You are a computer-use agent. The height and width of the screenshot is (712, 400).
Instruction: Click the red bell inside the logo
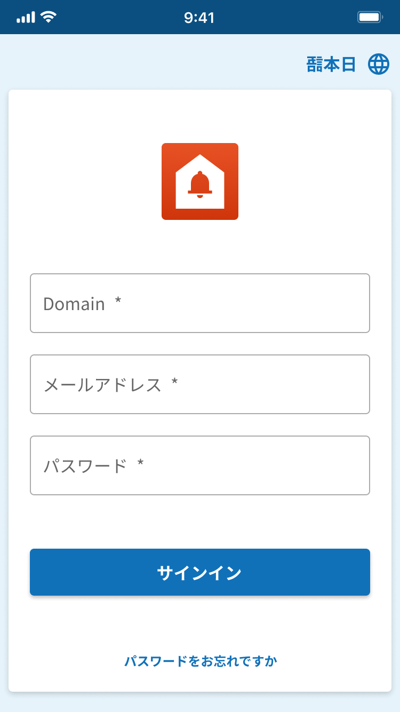pyautogui.click(x=200, y=184)
